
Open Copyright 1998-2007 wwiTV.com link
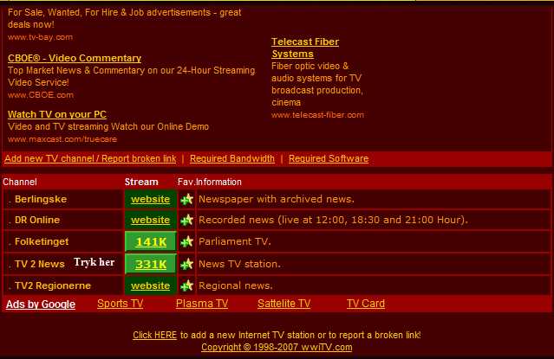click(x=277, y=348)
